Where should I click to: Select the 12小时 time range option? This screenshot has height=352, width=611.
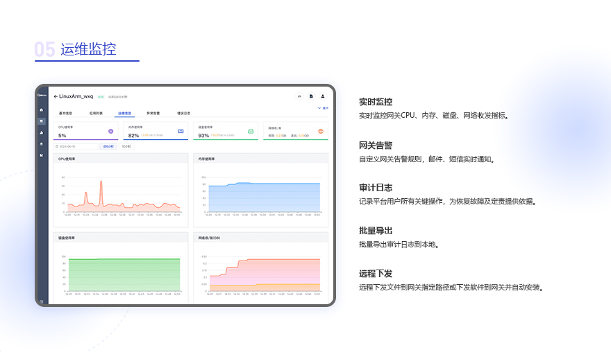pos(126,147)
